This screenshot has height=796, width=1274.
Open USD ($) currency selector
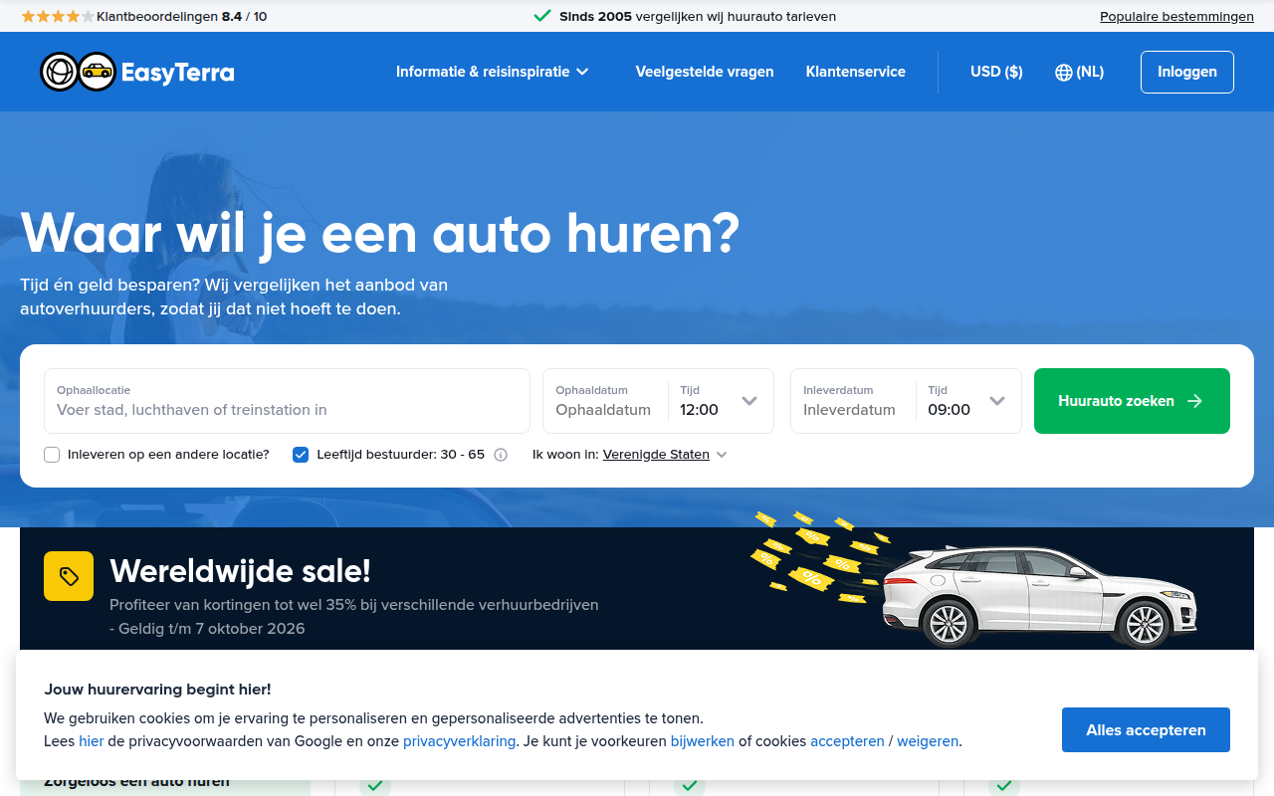click(x=996, y=72)
